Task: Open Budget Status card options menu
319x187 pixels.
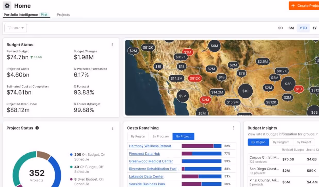Action: click(x=113, y=45)
